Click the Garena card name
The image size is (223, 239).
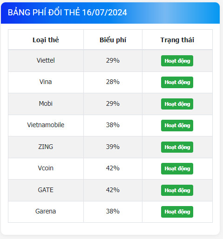coord(46,211)
